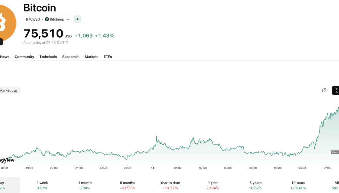This screenshot has height=193, width=339.
Task: Click the 14 date marker on time axis
Action: tap(153, 168)
